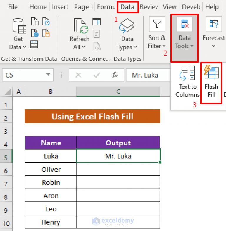Image resolution: width=226 pixels, height=231 pixels.
Task: Click the greyed Properties icon
Action: pyautogui.click(x=97, y=34)
